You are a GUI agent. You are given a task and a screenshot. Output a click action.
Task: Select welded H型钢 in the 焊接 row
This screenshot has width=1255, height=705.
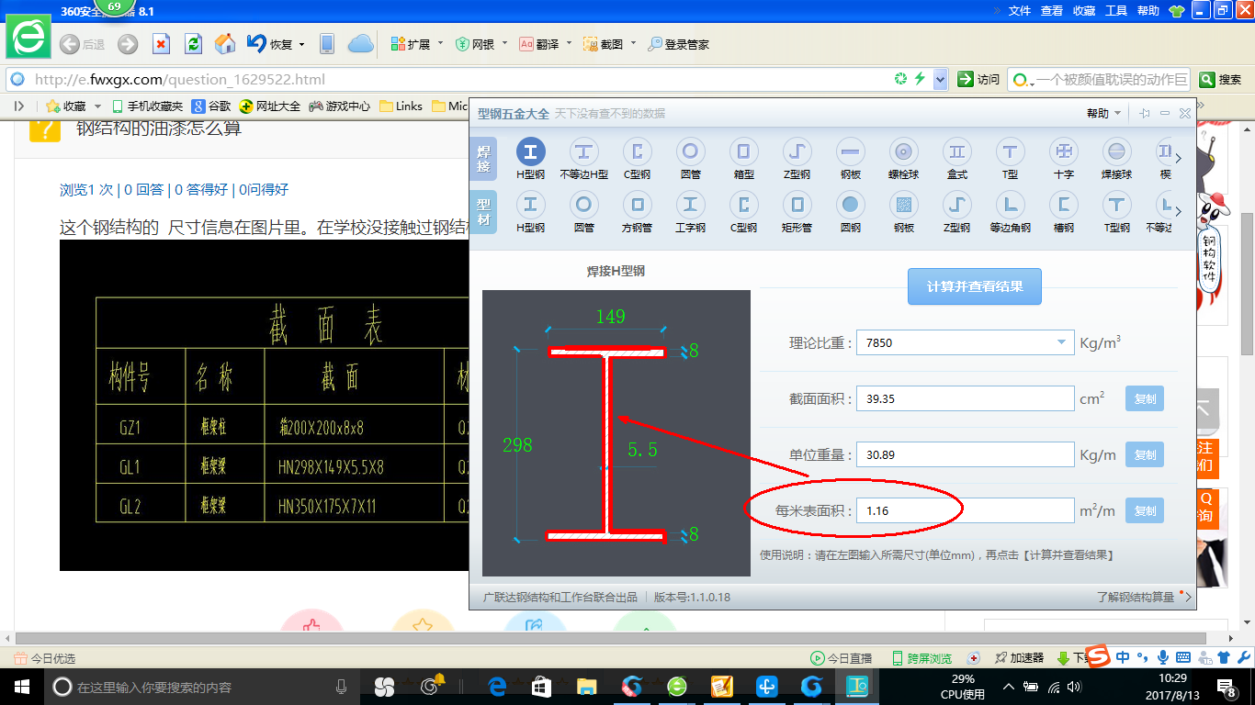click(530, 158)
